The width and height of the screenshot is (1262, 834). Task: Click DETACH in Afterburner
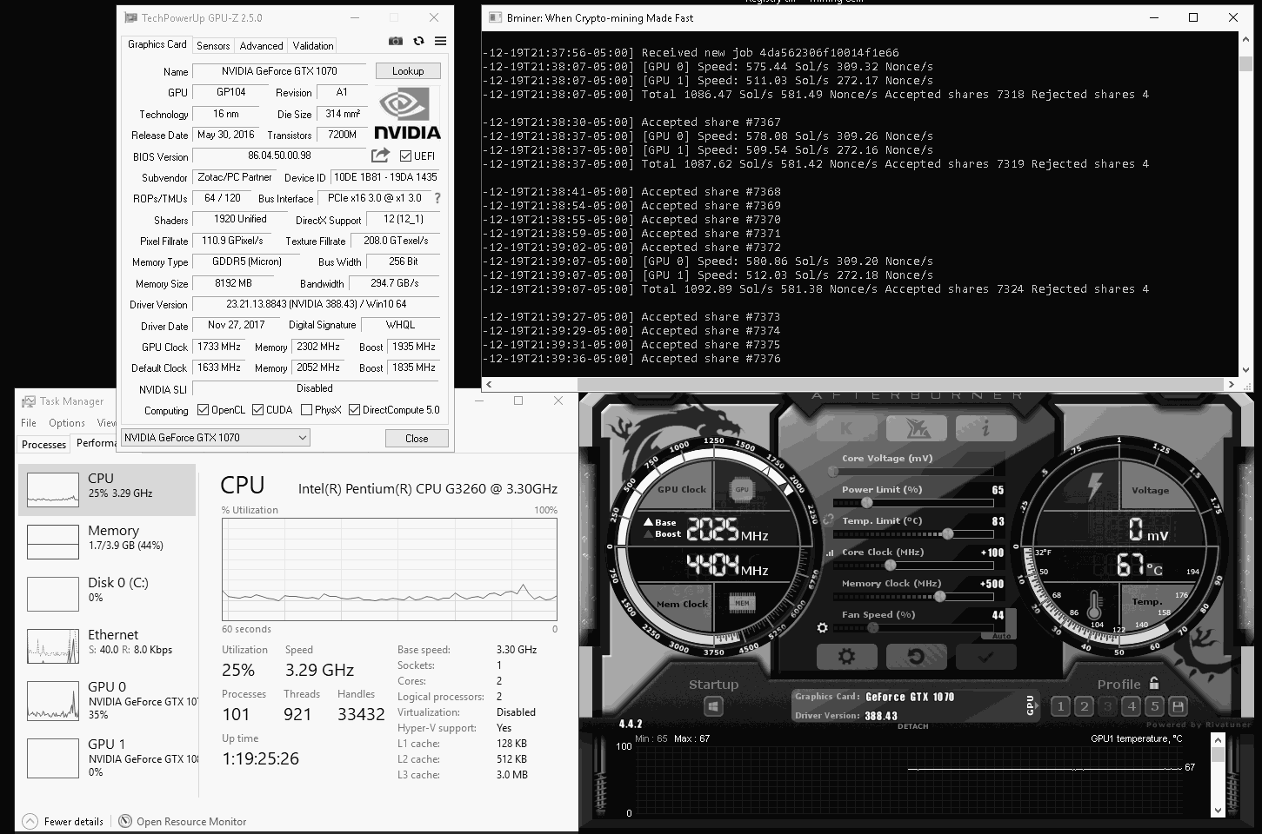click(x=912, y=726)
